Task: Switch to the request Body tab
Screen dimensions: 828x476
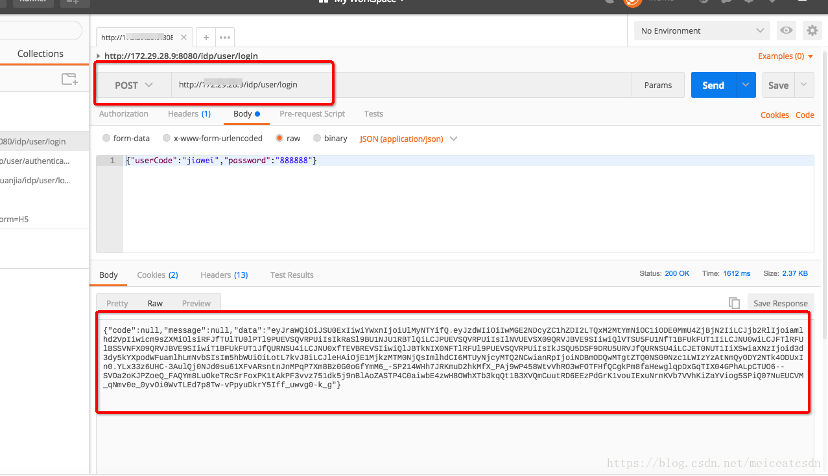Action: click(246, 113)
